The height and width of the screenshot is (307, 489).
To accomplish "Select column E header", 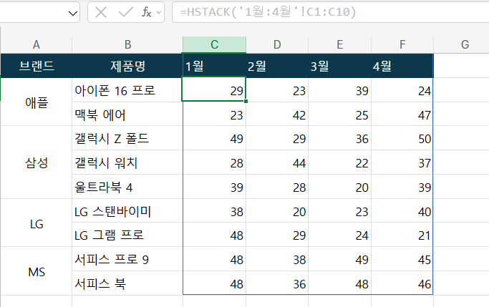I will tap(339, 44).
